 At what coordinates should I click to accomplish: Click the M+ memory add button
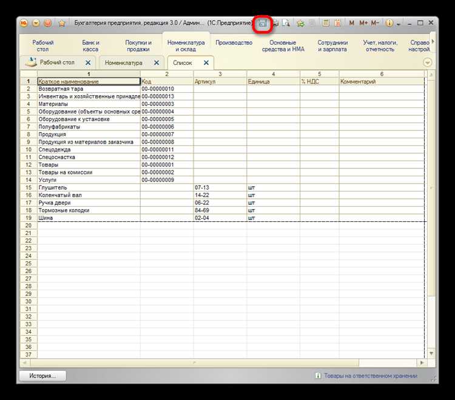(x=363, y=23)
